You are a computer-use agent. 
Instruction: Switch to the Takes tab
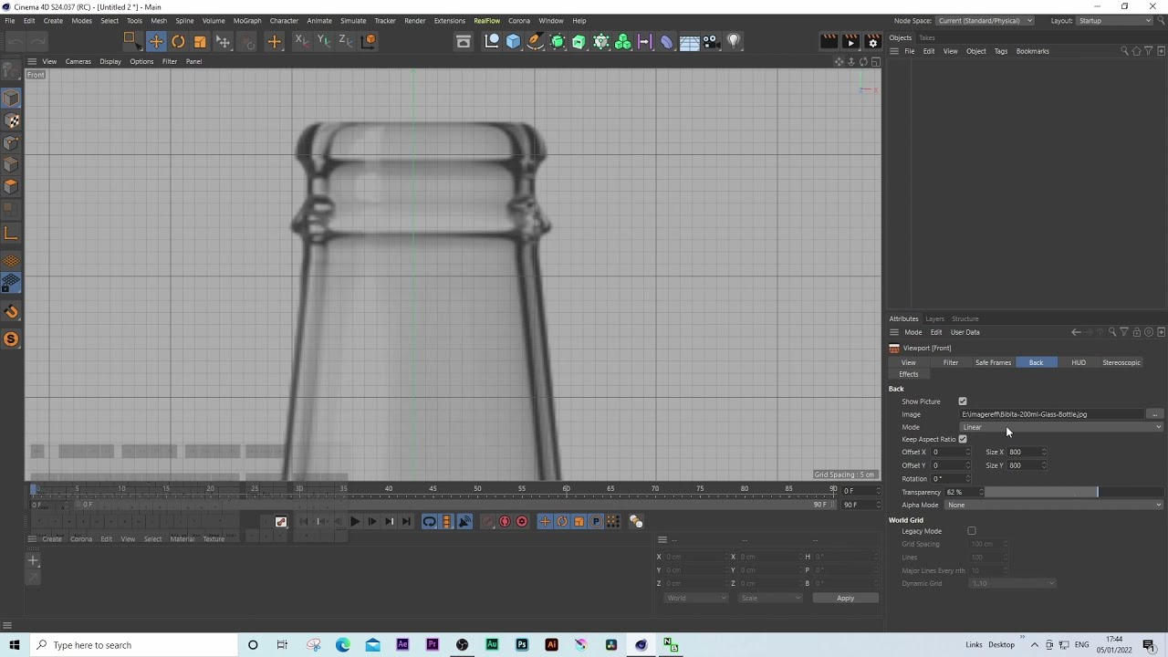[x=926, y=37]
